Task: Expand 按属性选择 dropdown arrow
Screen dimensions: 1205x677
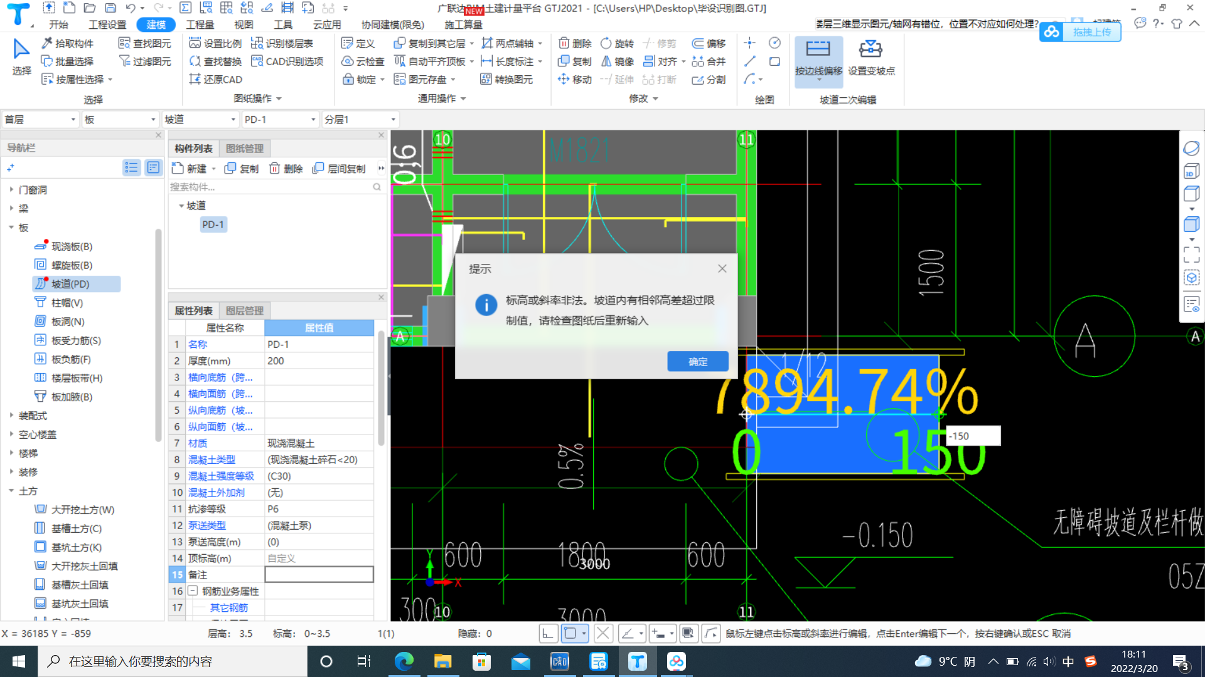Action: pyautogui.click(x=110, y=80)
